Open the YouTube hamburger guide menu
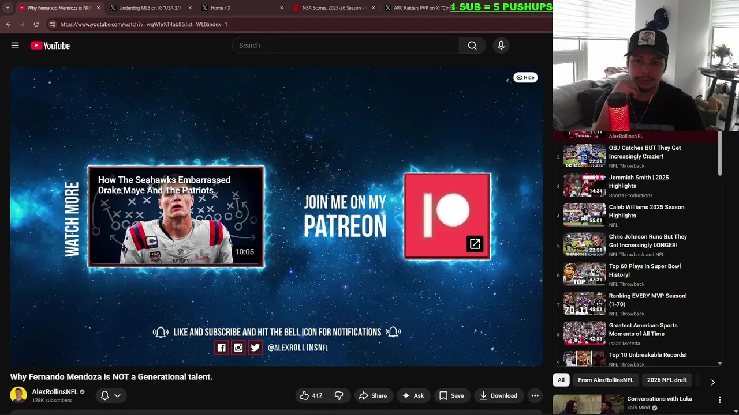 point(15,46)
